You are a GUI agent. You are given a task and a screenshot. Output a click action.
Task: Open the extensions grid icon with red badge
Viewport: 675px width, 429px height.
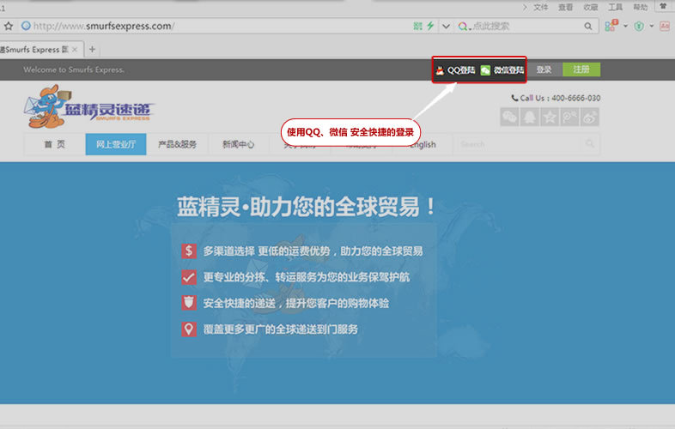pyautogui.click(x=611, y=26)
